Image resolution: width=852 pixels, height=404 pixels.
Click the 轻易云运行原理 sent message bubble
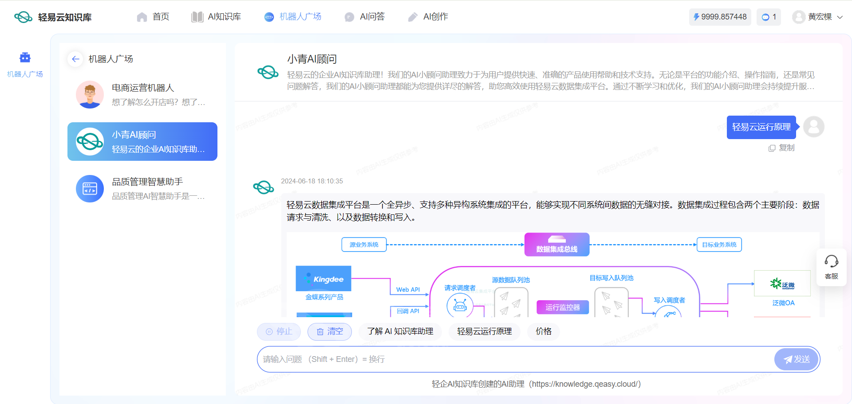coord(761,127)
